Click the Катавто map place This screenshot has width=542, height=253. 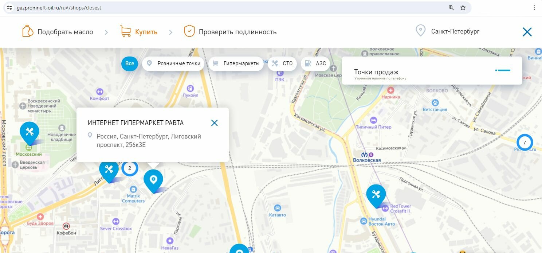click(278, 208)
